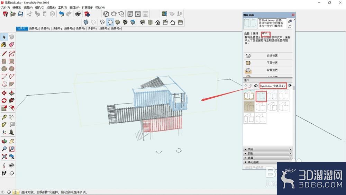
Task: Enable Shaded face style
Action: (x=118, y=22)
